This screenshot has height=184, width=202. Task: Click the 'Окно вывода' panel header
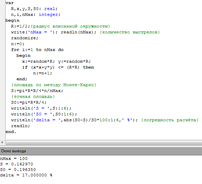[101, 151]
